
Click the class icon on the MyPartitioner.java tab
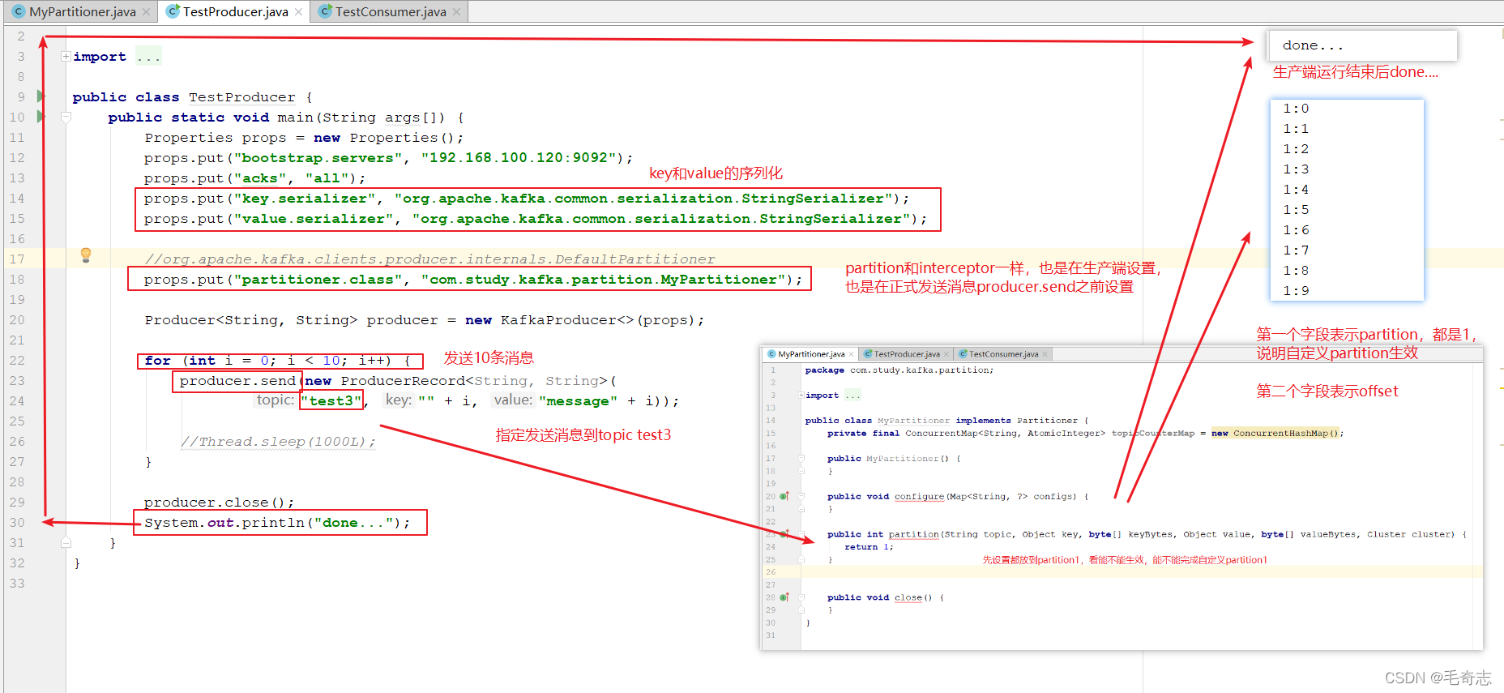(x=19, y=11)
